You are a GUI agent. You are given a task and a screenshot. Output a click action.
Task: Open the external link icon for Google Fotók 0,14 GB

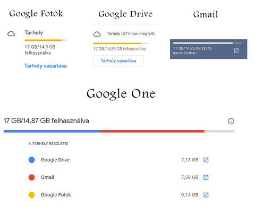[206, 195]
